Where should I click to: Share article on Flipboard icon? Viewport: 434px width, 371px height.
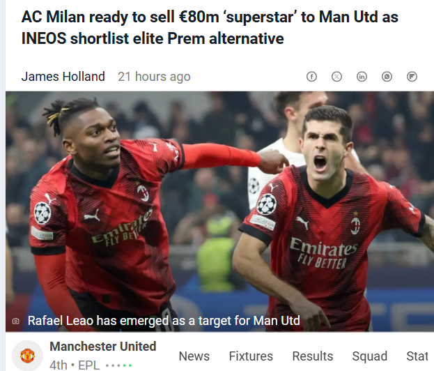412,77
